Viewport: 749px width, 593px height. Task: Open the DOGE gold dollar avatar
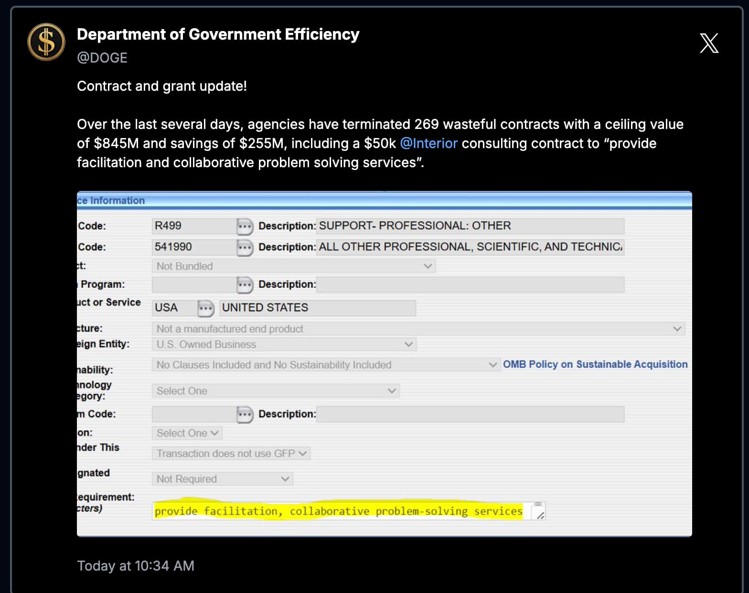pyautogui.click(x=46, y=42)
